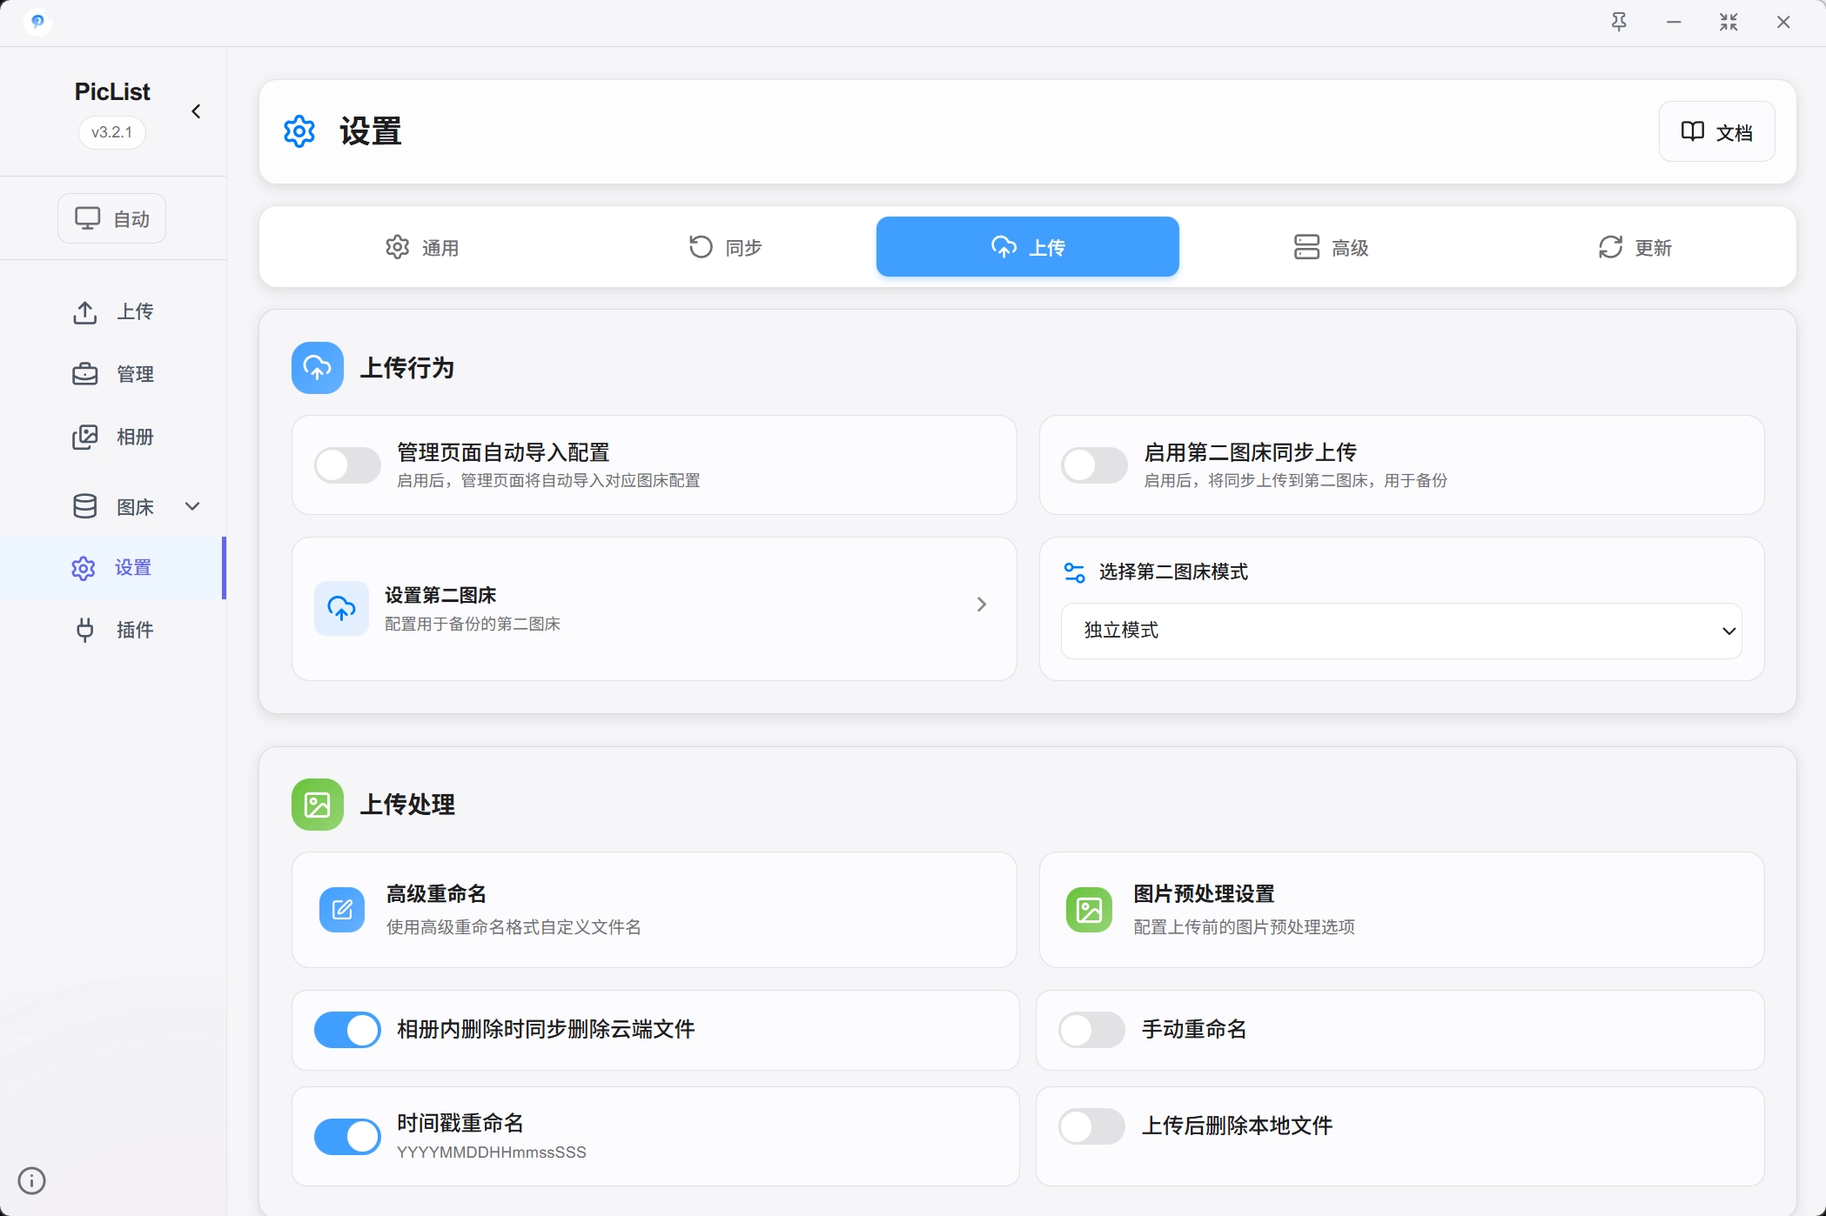Open the info icon at bottom left
1826x1216 pixels.
[32, 1180]
